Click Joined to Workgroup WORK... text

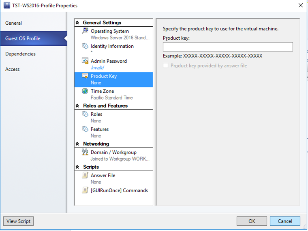pyautogui.click(x=120, y=159)
